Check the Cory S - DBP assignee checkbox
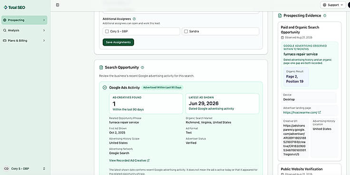Screen dimensions: 350x175 click(107, 31)
